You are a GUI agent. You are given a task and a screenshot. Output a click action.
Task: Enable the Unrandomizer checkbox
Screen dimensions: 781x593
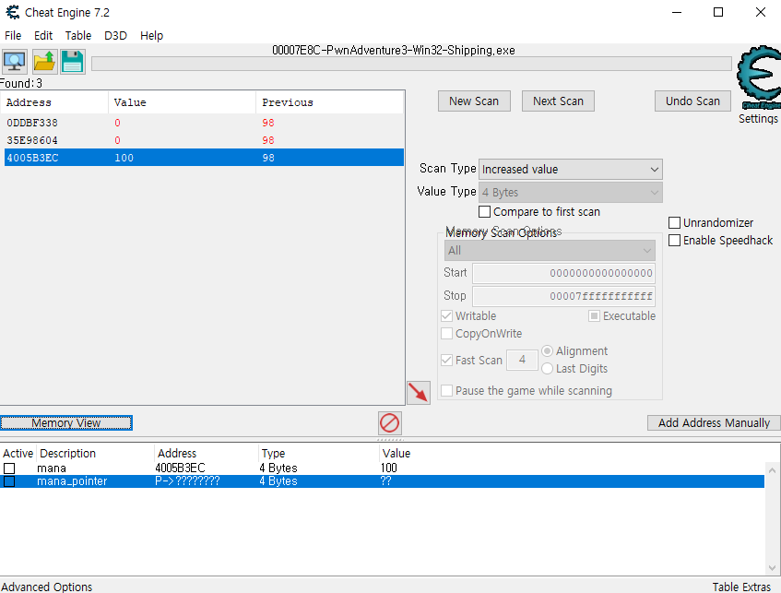674,223
